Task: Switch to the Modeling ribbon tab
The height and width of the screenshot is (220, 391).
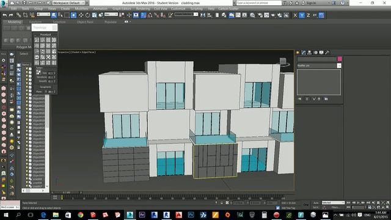Action: [x=14, y=22]
